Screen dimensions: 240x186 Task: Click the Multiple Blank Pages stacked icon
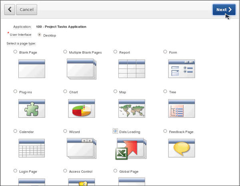click(x=82, y=69)
